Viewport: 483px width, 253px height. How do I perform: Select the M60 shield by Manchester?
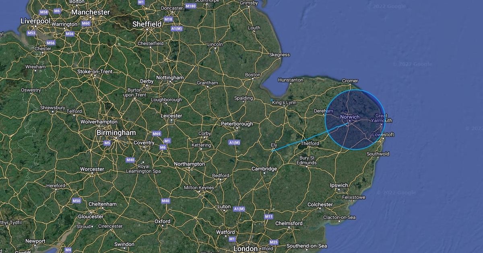pos(86,23)
